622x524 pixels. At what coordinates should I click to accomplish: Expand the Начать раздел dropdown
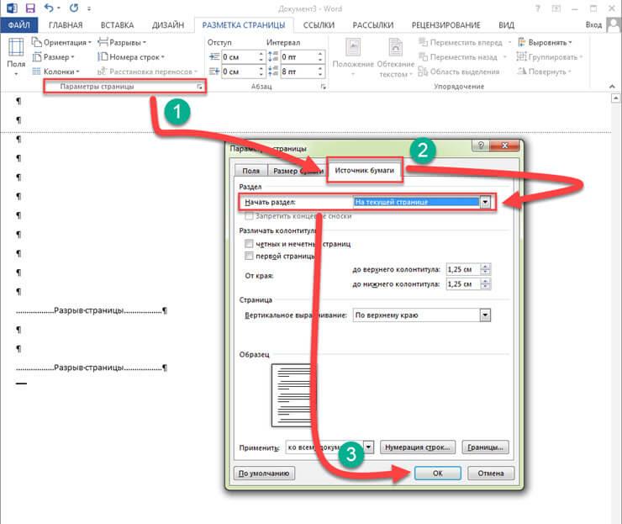[485, 202]
